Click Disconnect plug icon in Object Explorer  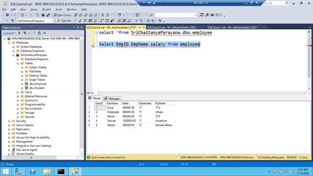tap(24, 33)
